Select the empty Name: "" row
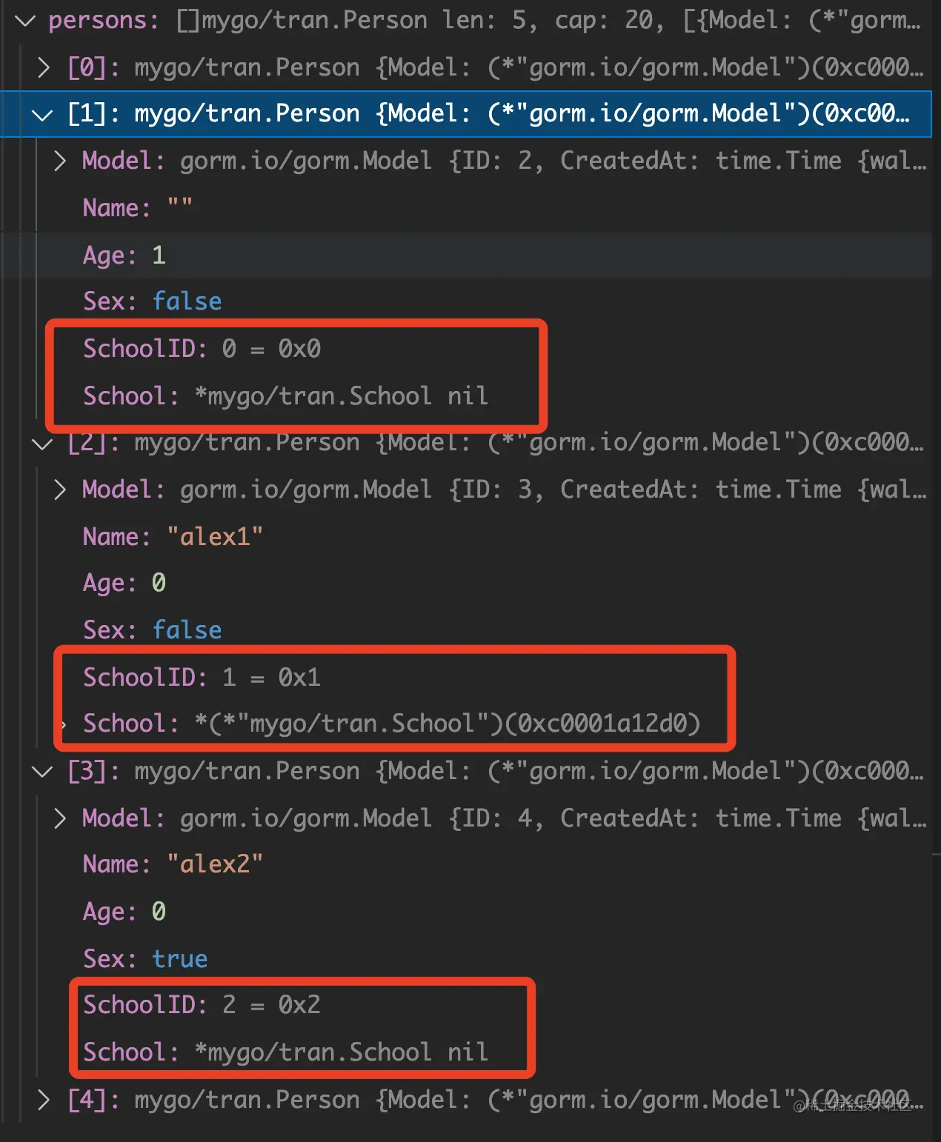 pyautogui.click(x=467, y=208)
